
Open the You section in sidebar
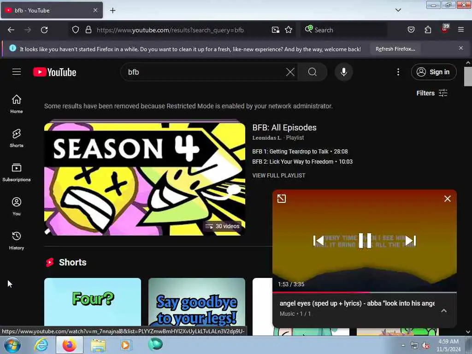[x=17, y=206]
